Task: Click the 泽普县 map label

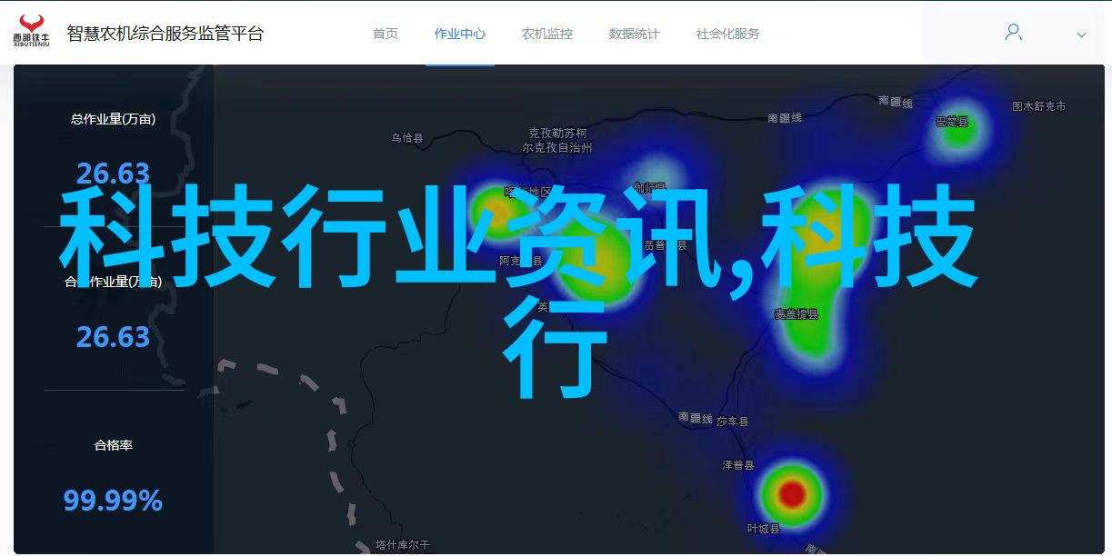Action: [x=737, y=464]
